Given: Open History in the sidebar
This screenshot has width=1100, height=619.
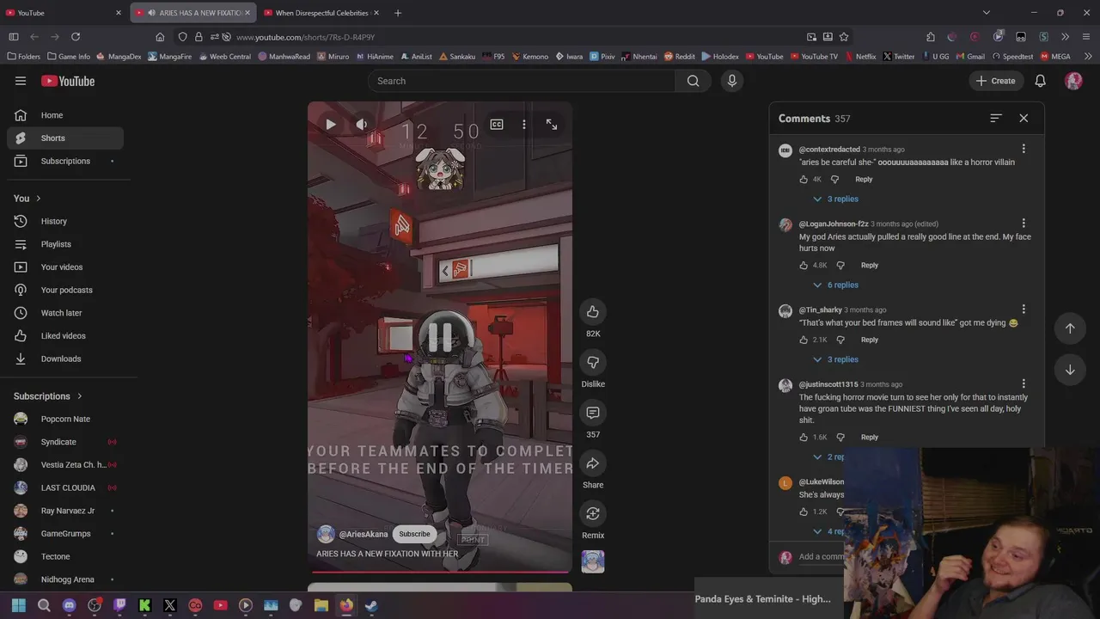Looking at the screenshot, I should point(65,221).
